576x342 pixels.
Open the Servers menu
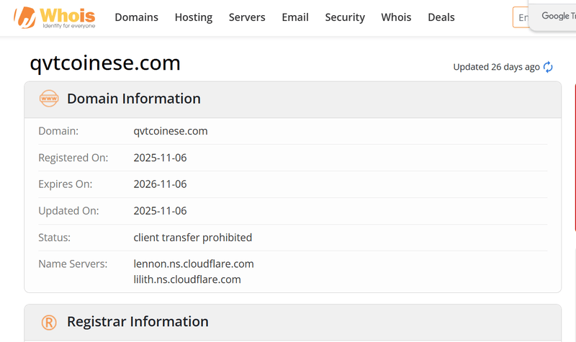pyautogui.click(x=247, y=17)
